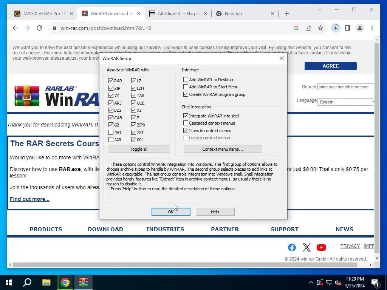Image resolution: width=387 pixels, height=290 pixels.
Task: Switch to All-Aligned Flag tab
Action: click(x=178, y=14)
